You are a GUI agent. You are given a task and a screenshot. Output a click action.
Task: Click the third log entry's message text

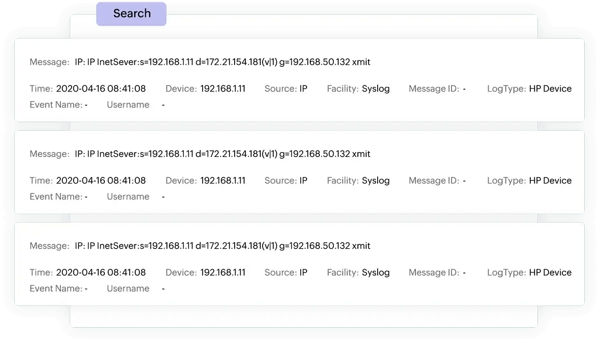pyautogui.click(x=222, y=246)
